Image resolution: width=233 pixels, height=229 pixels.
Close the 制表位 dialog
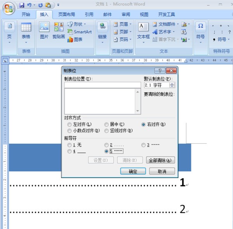click(x=171, y=70)
